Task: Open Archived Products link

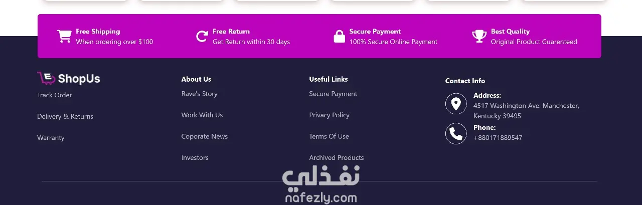Action: tap(337, 158)
